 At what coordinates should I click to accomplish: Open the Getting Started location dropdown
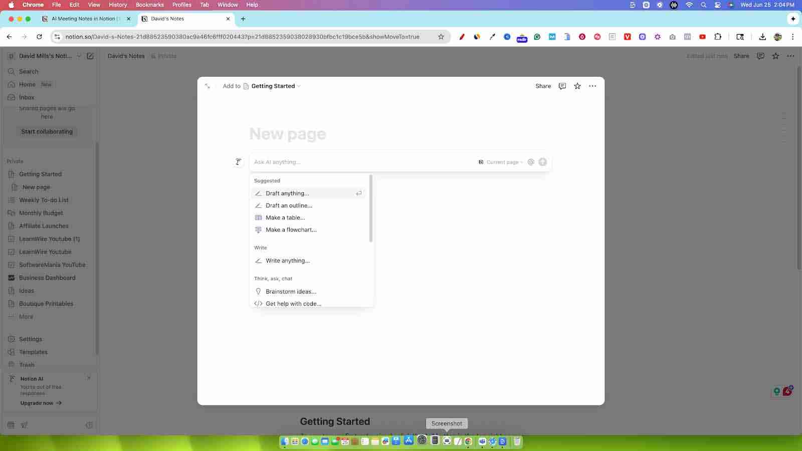click(276, 86)
